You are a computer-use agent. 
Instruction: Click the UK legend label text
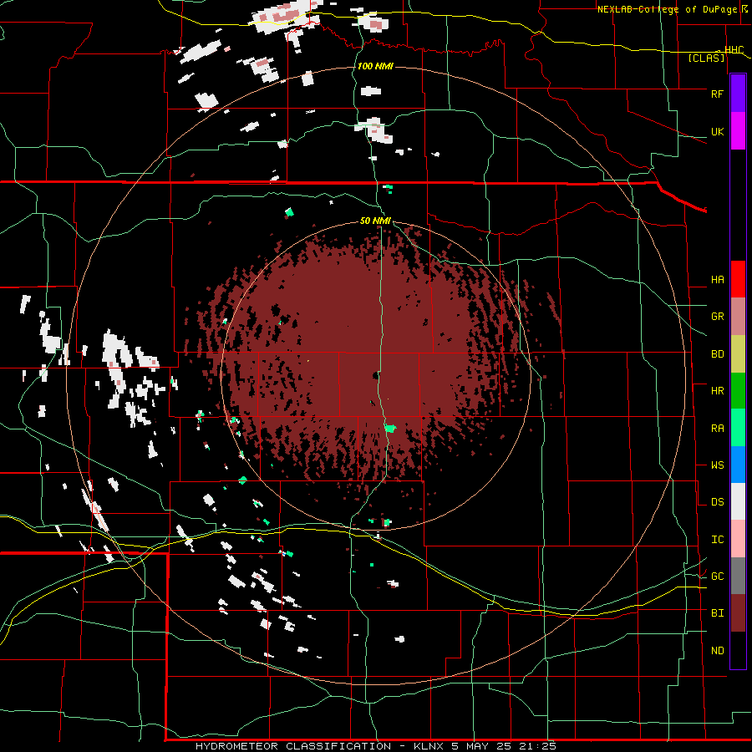(x=717, y=131)
